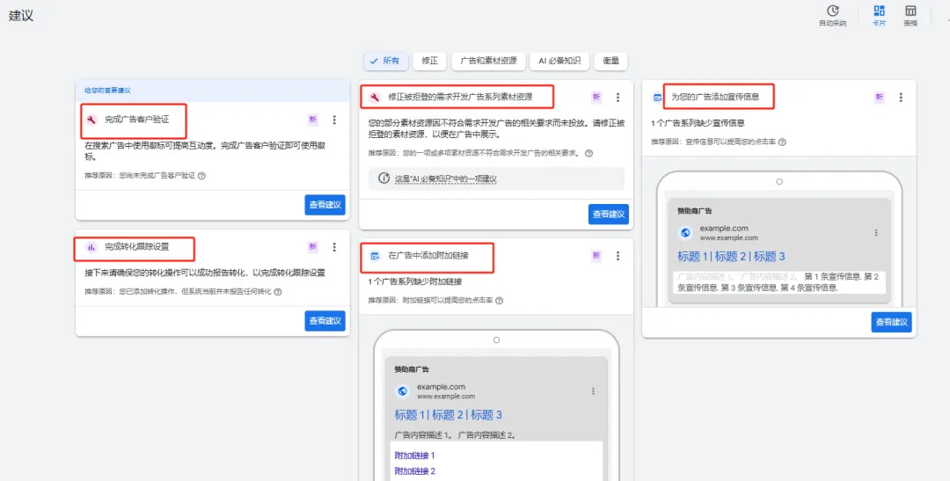
Task: Click 查看建议 on 修正被拒登 card
Action: coord(609,215)
